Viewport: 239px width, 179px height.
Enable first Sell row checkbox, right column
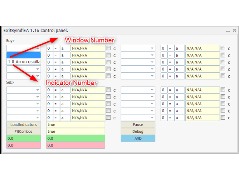tap(223, 90)
